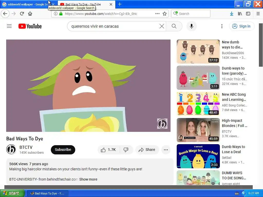Open a new browser tab
The height and width of the screenshot is (197, 263).
click(x=120, y=4)
